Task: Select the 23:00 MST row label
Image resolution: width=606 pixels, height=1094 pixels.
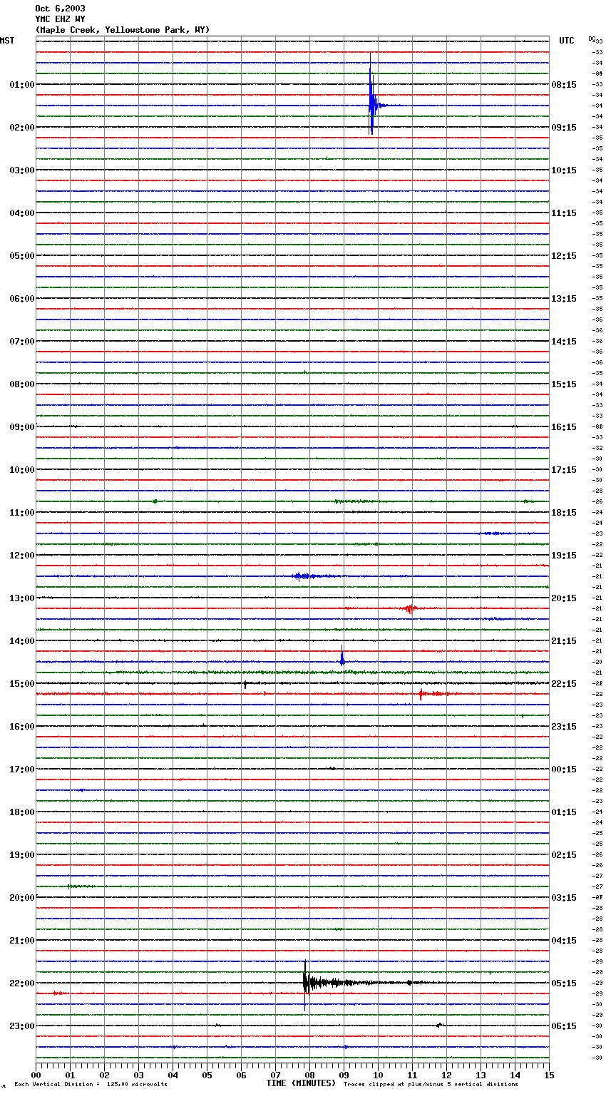Action: pos(21,1026)
